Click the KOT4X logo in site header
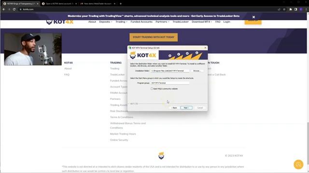 click(x=60, y=22)
